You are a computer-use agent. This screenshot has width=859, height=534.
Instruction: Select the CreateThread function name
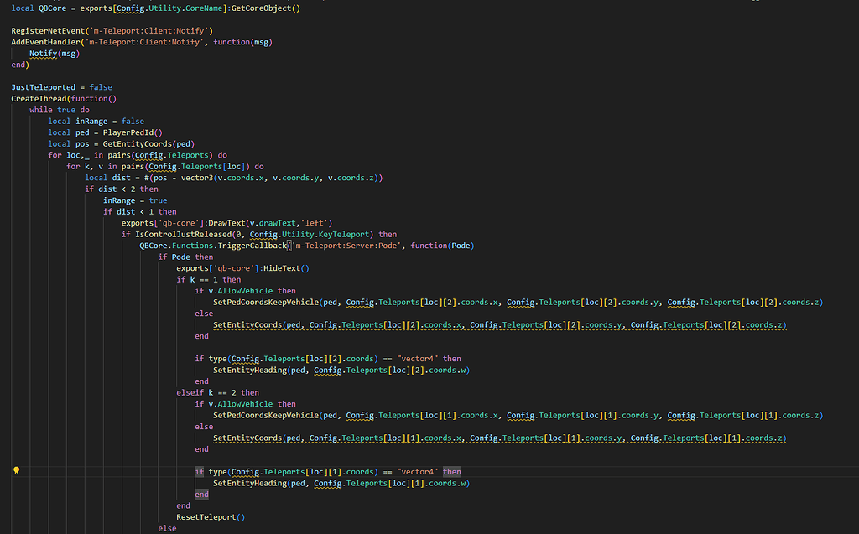38,97
